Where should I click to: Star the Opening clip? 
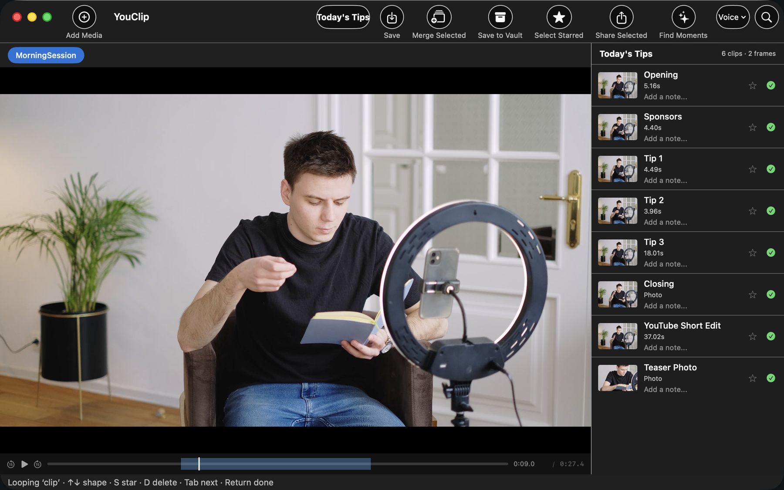point(752,85)
